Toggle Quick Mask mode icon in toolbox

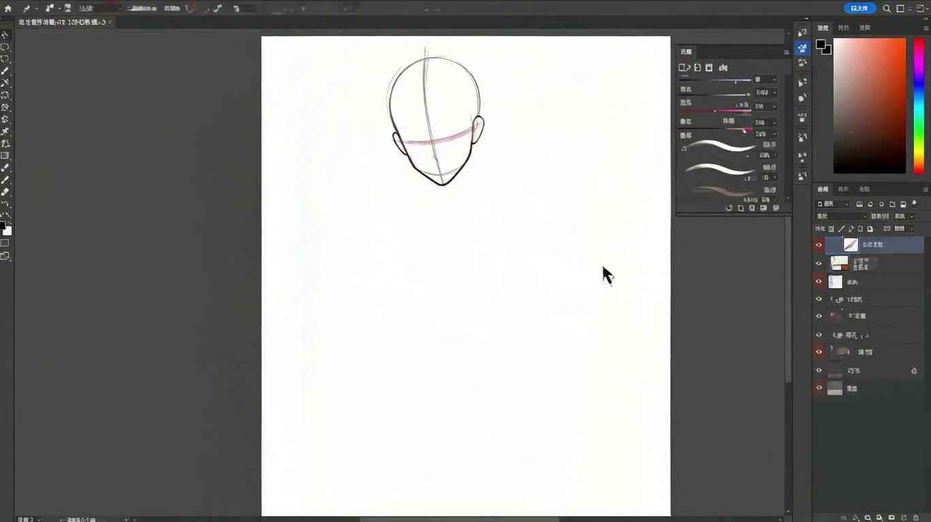pyautogui.click(x=5, y=243)
